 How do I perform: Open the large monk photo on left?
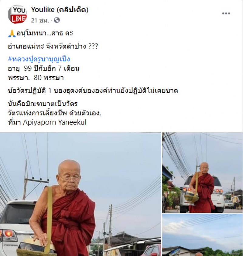click(80, 194)
